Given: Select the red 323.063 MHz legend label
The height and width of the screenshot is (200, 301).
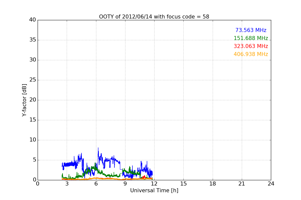Looking at the screenshot, I should (251, 46).
